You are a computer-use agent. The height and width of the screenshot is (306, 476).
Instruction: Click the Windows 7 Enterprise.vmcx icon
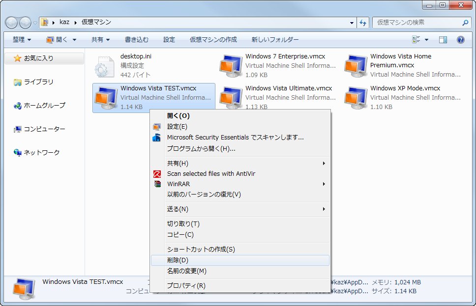pos(231,65)
